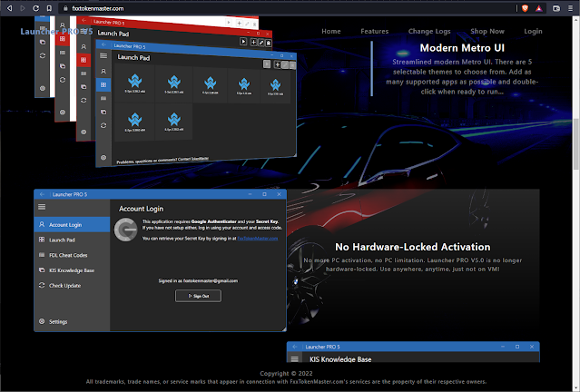The width and height of the screenshot is (580, 392).
Task: Follow the FxxTokenMaster.com link in login text
Action: [258, 239]
